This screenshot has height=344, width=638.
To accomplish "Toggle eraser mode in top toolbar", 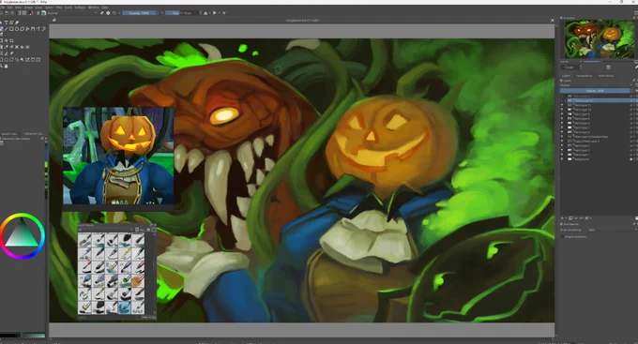I will (101, 13).
